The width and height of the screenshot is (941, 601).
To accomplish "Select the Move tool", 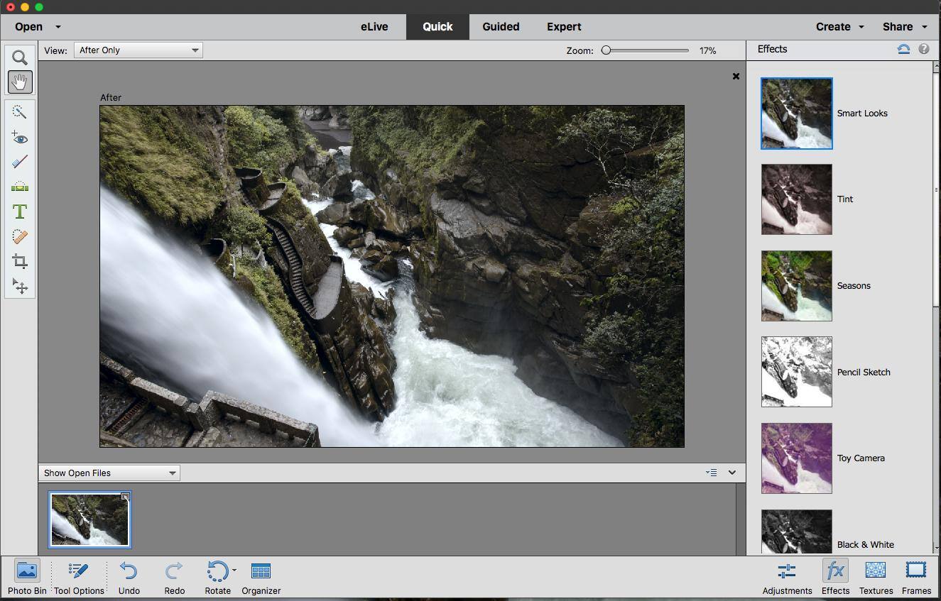I will click(20, 286).
